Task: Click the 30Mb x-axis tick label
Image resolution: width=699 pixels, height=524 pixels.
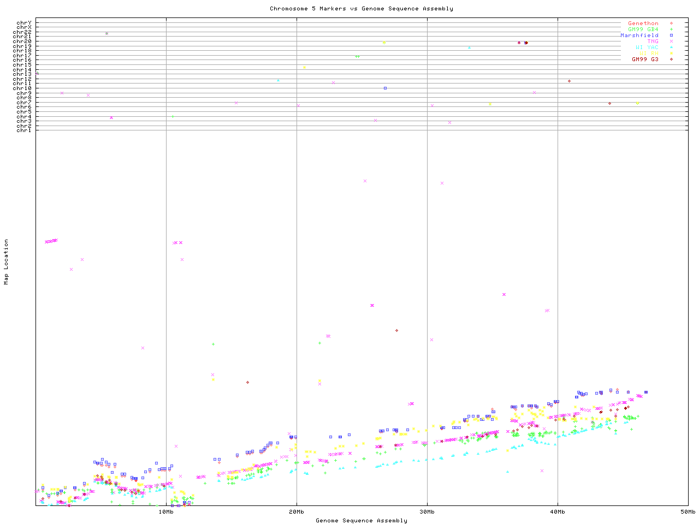Action: pos(427,512)
